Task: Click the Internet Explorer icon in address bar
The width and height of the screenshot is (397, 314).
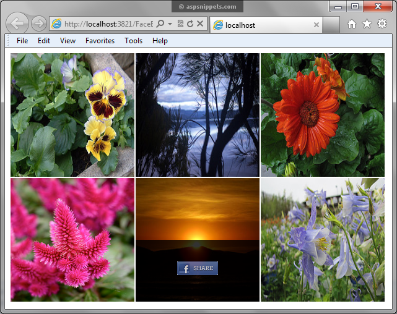Action: [56, 23]
